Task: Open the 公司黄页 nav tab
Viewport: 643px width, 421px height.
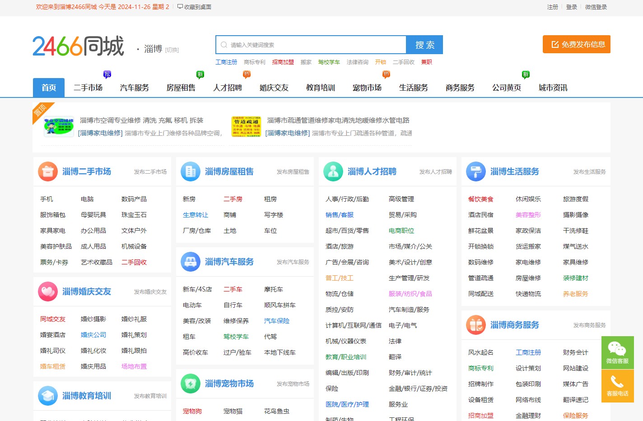Action: 507,88
